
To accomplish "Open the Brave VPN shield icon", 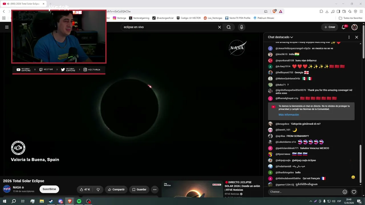I will point(356,11).
